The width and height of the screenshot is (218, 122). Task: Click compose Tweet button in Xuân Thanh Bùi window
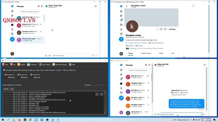click(x=12, y=39)
